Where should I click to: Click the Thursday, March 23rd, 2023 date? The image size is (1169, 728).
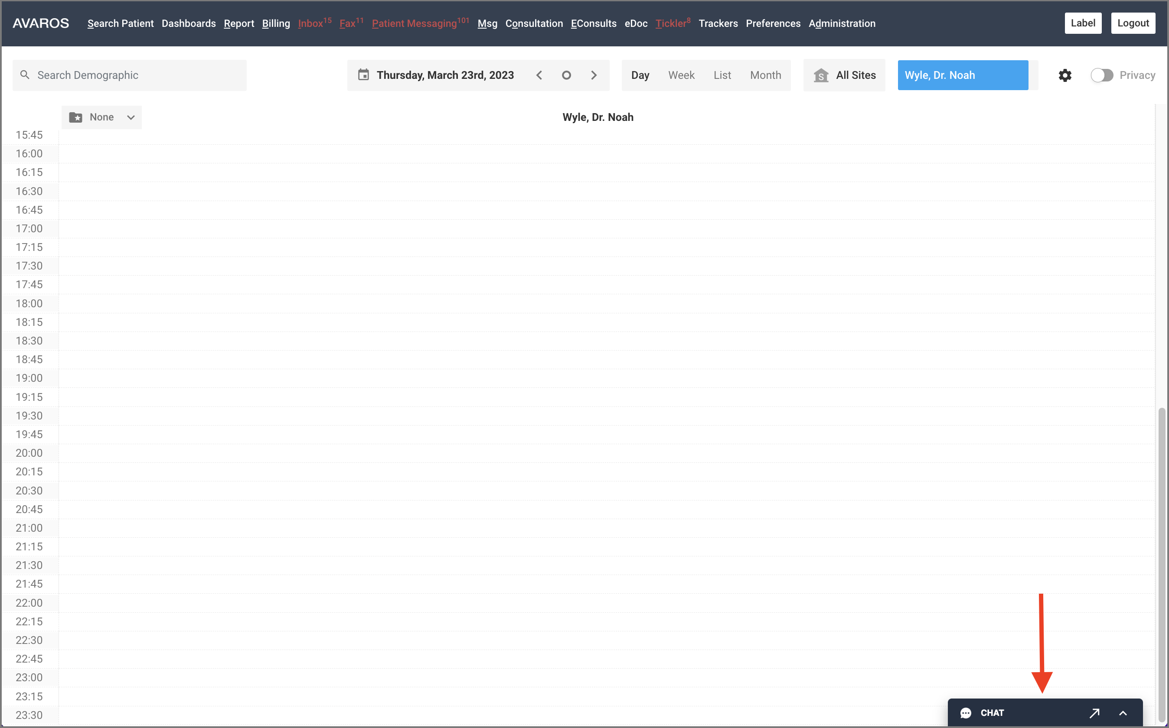(445, 75)
